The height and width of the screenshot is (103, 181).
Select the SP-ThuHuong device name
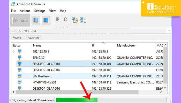(42, 76)
